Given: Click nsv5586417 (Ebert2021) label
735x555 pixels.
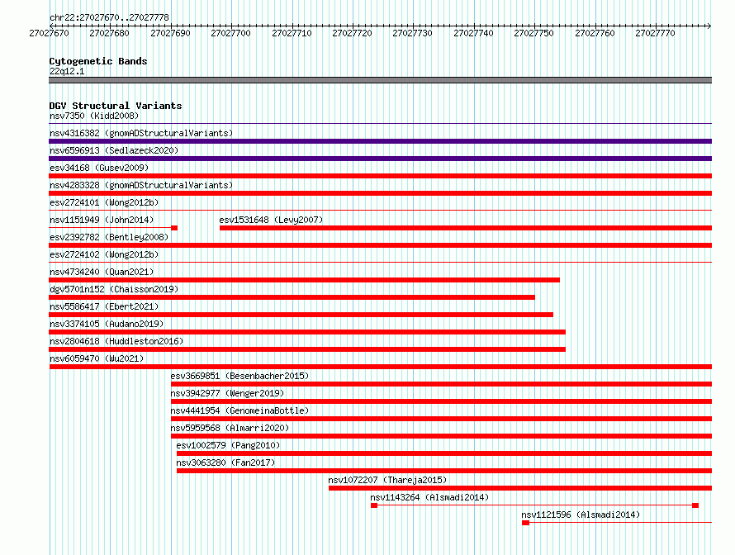Looking at the screenshot, I should click(104, 306).
